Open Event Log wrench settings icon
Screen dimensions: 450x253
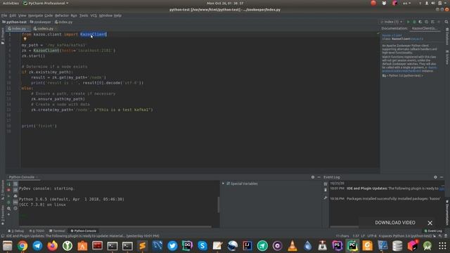pos(326,197)
